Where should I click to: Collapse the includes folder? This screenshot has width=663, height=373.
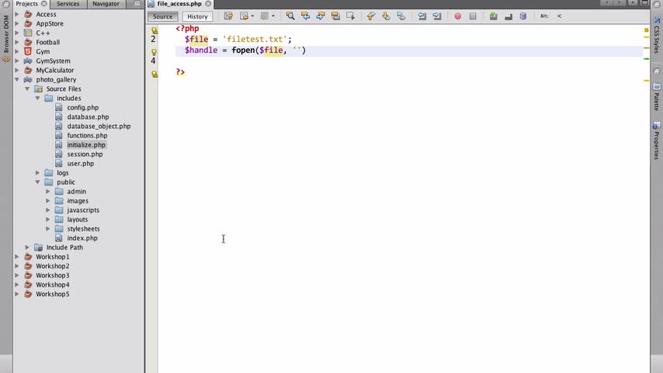click(37, 98)
